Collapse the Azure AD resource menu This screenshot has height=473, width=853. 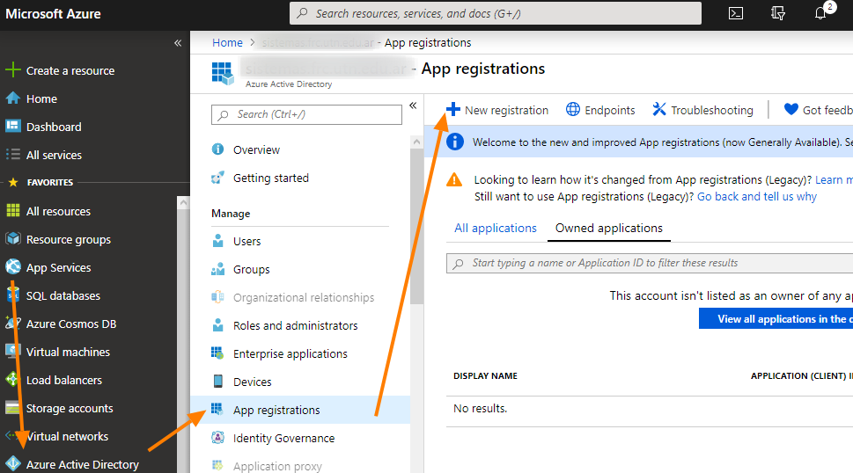click(x=413, y=106)
